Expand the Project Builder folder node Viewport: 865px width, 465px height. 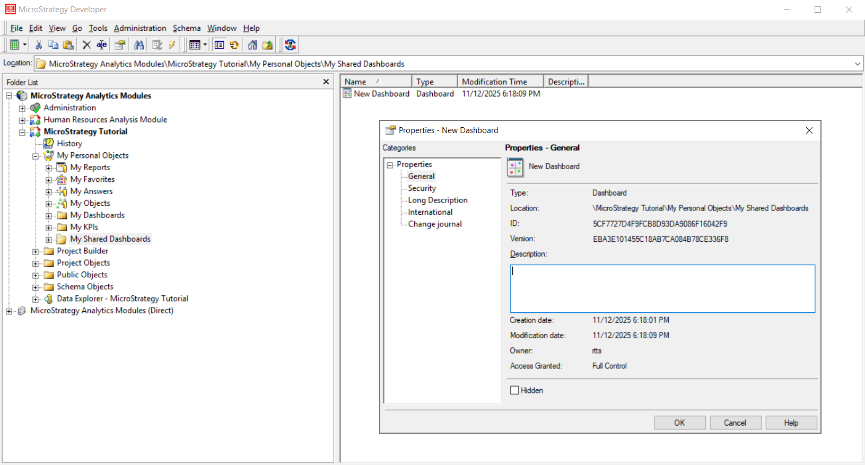(x=36, y=251)
